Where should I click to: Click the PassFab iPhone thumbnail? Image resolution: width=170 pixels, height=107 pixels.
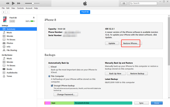5,19
